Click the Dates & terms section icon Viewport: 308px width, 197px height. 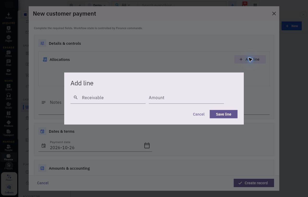click(42, 131)
